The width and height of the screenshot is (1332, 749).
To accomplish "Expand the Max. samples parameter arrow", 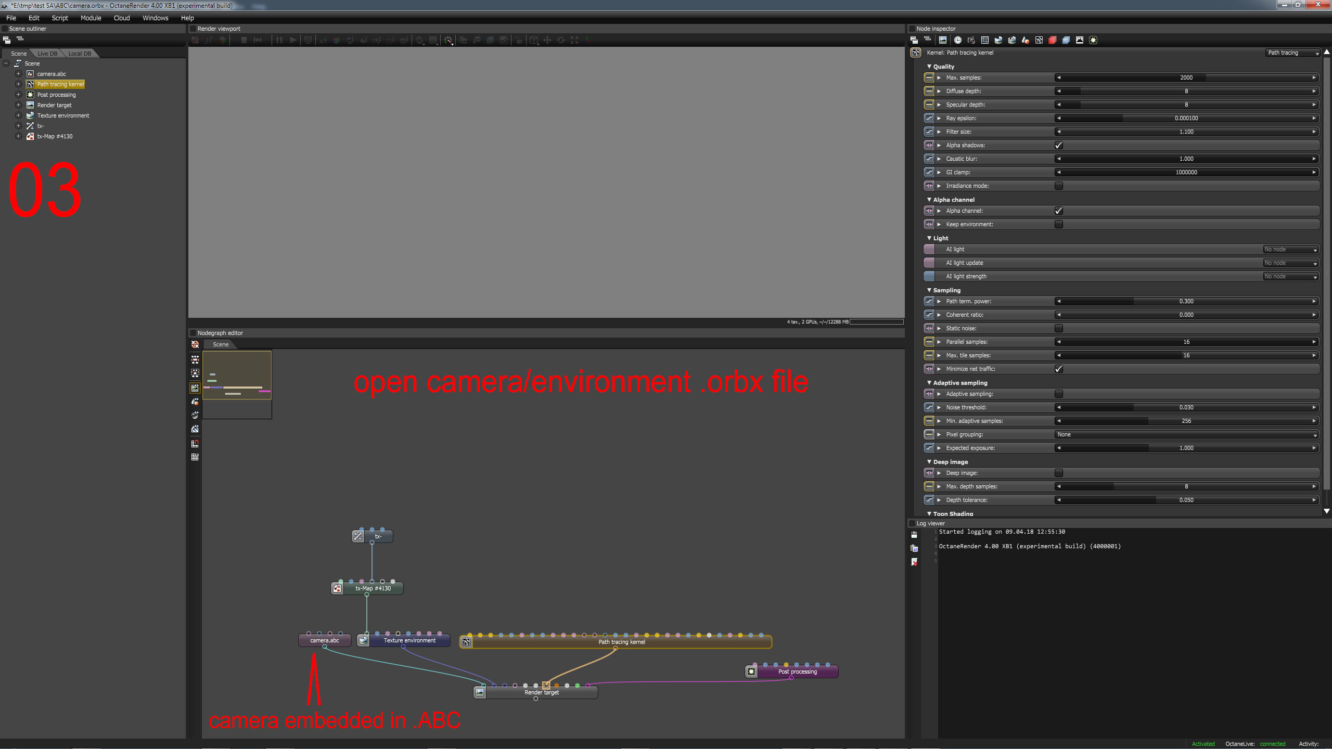I will [x=939, y=78].
